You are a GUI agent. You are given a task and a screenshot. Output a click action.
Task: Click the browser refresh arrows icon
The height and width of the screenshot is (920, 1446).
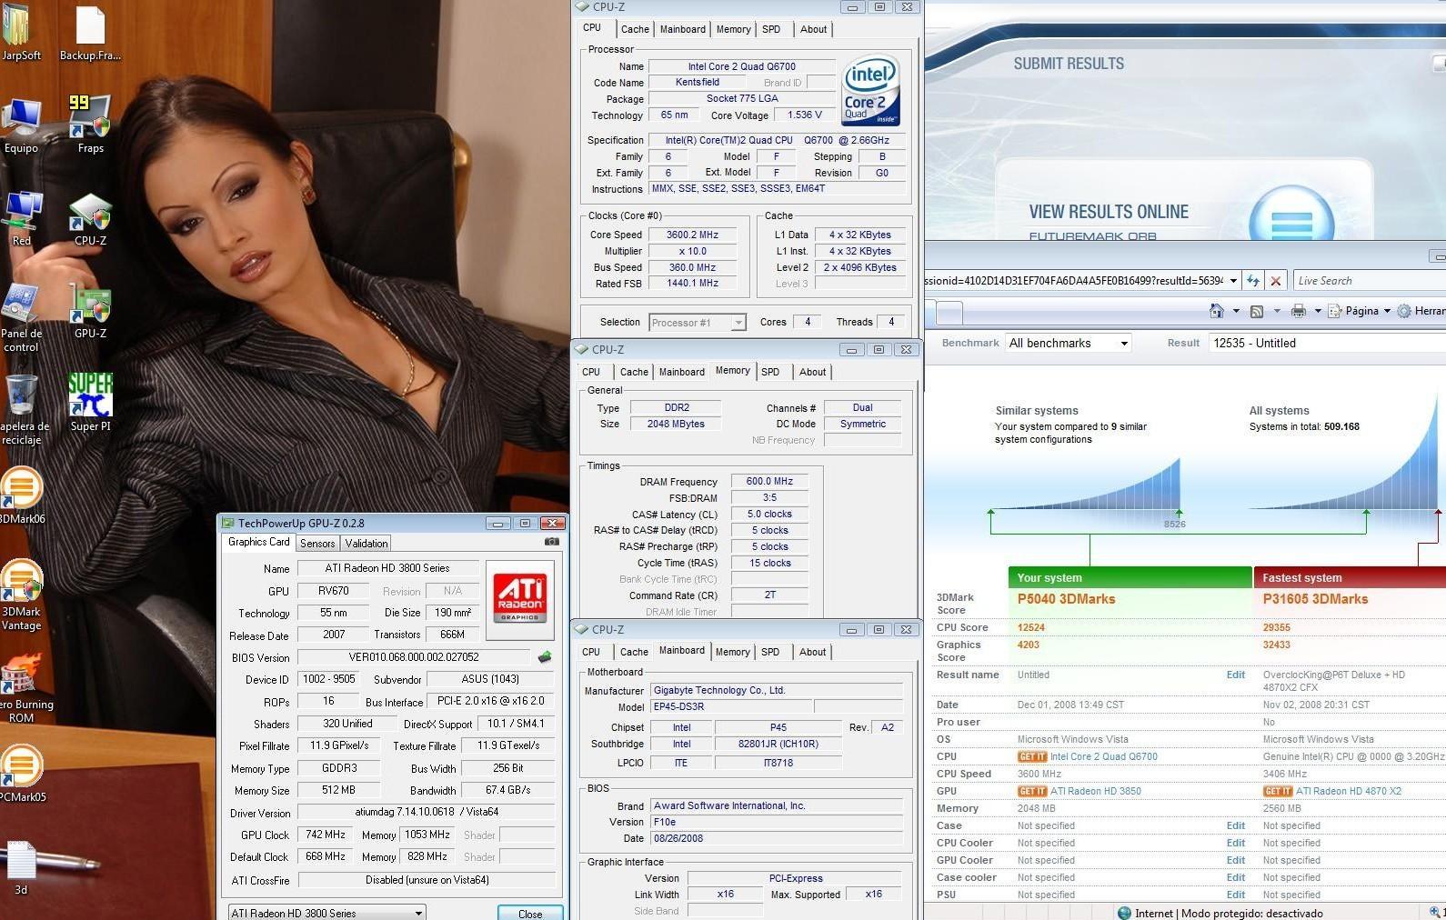1253,281
